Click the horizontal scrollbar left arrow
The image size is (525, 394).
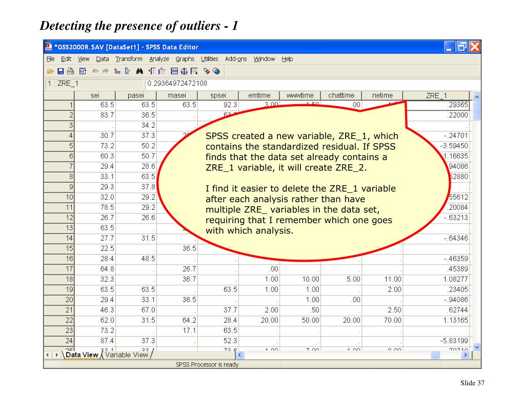(240, 355)
